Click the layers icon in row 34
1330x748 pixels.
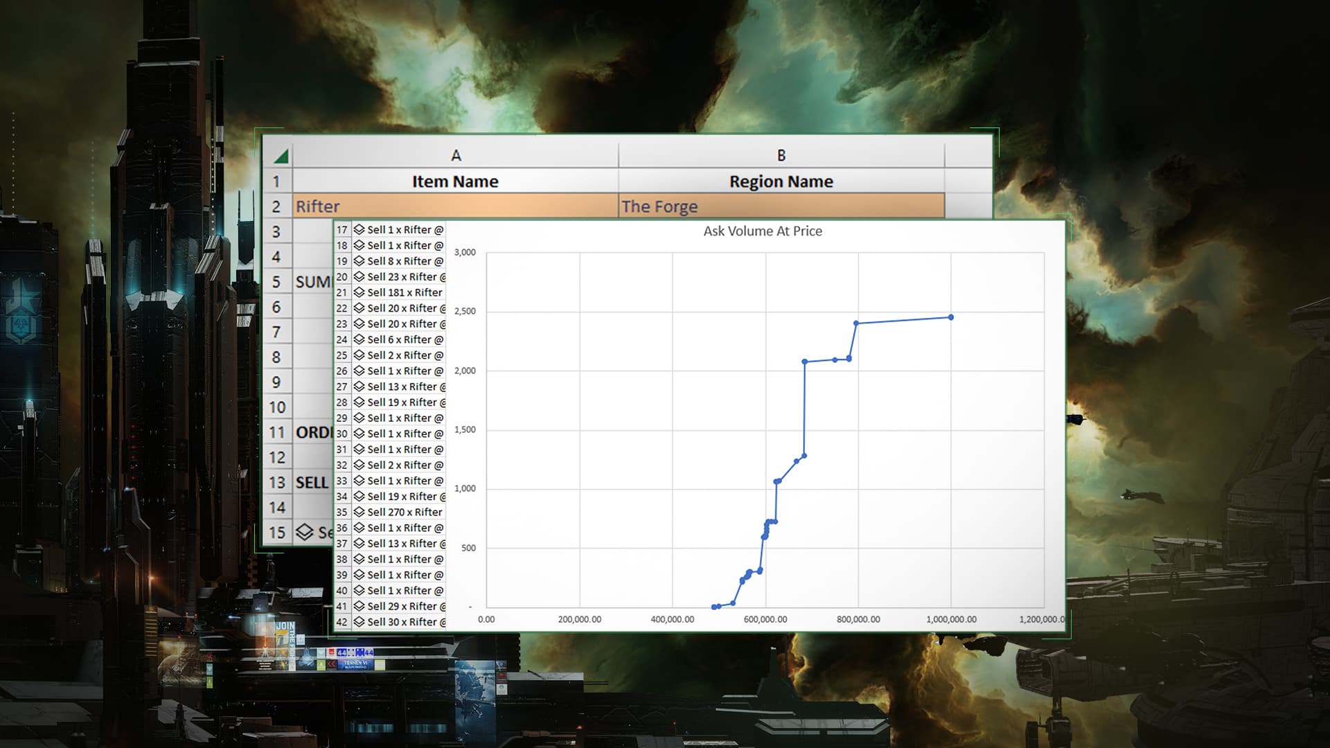(359, 497)
